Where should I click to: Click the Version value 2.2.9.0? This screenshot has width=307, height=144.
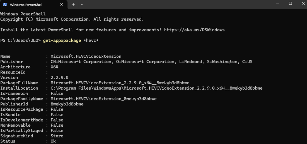click(x=60, y=78)
